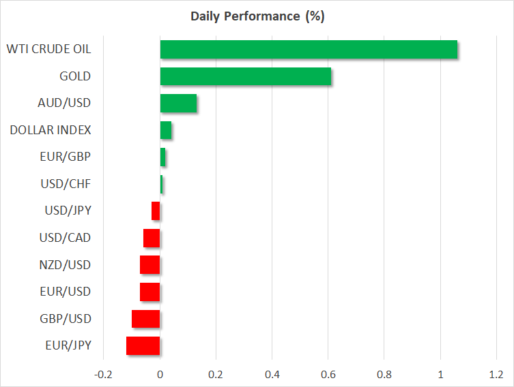Click the USD/CHF axis label
Viewport: 514px width, 387px height.
66,184
